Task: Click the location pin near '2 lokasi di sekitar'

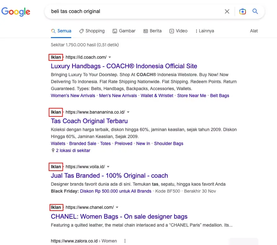Action: pos(53,151)
